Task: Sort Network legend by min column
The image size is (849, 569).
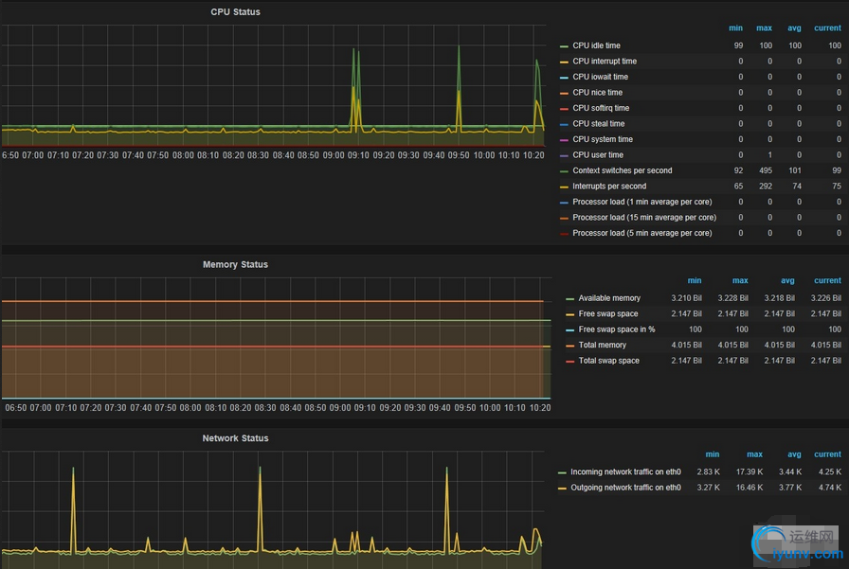Action: [x=713, y=454]
